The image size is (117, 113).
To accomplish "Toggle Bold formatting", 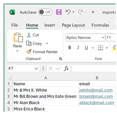I will [x=70, y=48].
